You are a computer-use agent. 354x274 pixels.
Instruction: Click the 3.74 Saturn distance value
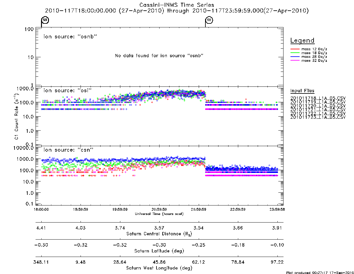[120, 228]
